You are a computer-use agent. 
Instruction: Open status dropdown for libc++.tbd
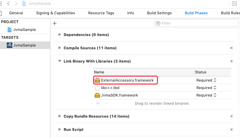(x=206, y=88)
